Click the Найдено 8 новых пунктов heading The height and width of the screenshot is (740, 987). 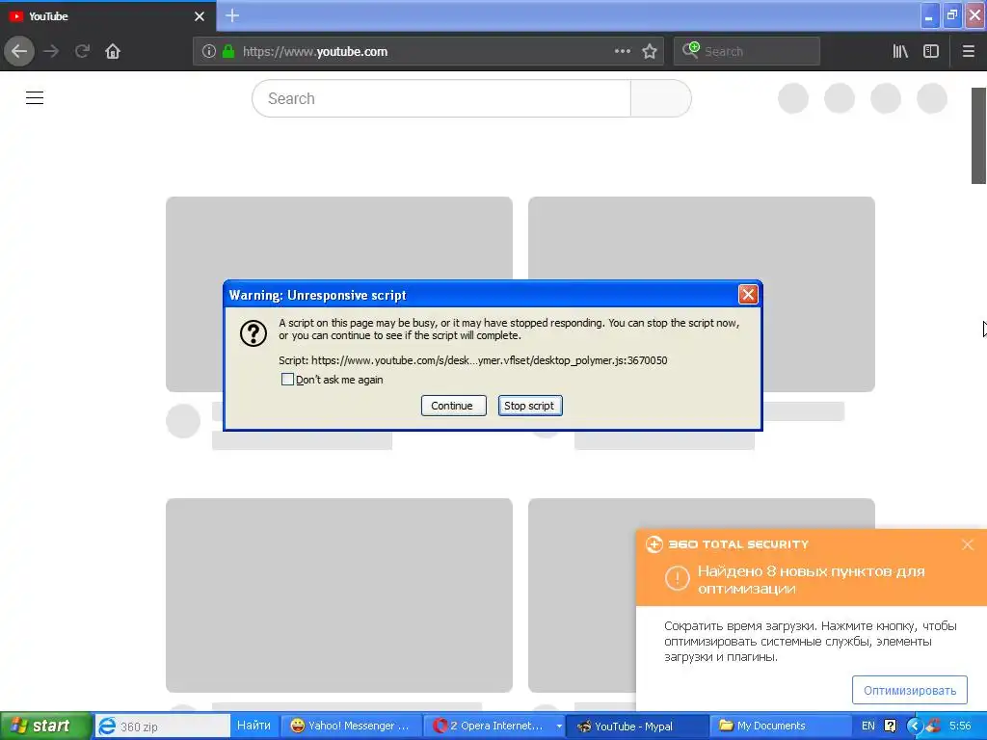click(x=811, y=579)
